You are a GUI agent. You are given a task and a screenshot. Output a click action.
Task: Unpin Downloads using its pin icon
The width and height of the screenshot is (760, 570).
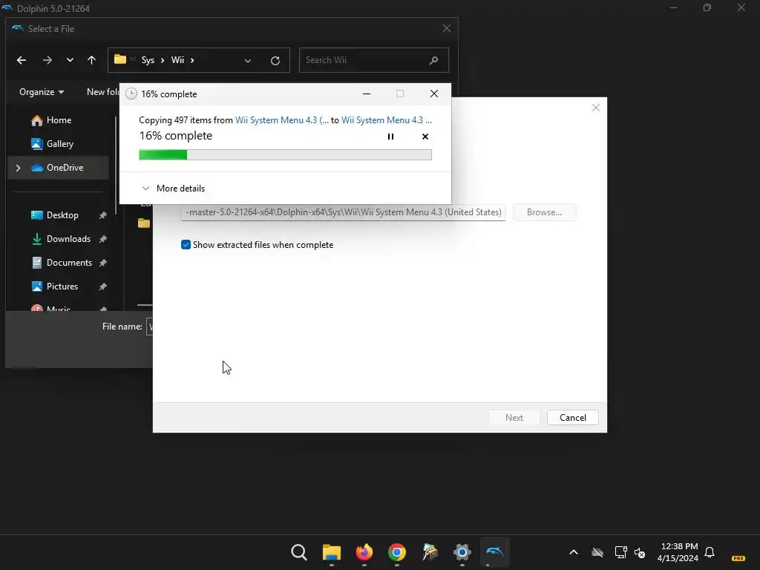click(x=102, y=239)
